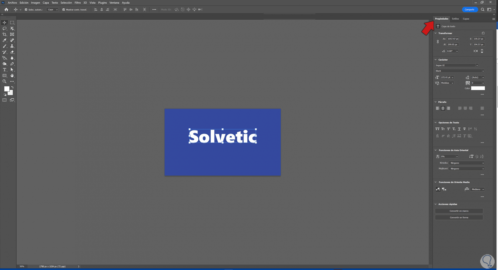Open the Kinsoku dropdown
Screen dimensions: 498x270
467,163
